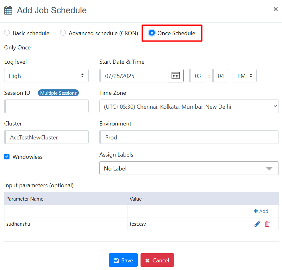The image size is (282, 270).
Task: Click the Session ID input field
Action: click(47, 106)
